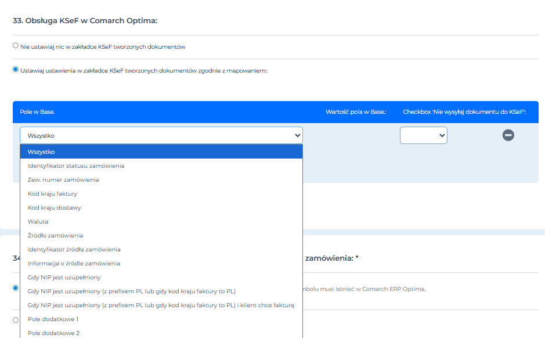Image resolution: width=545 pixels, height=338 pixels.
Task: Select 'Nie ustawiaj nic w zakładce KSeF' radio
Action: 16,45
